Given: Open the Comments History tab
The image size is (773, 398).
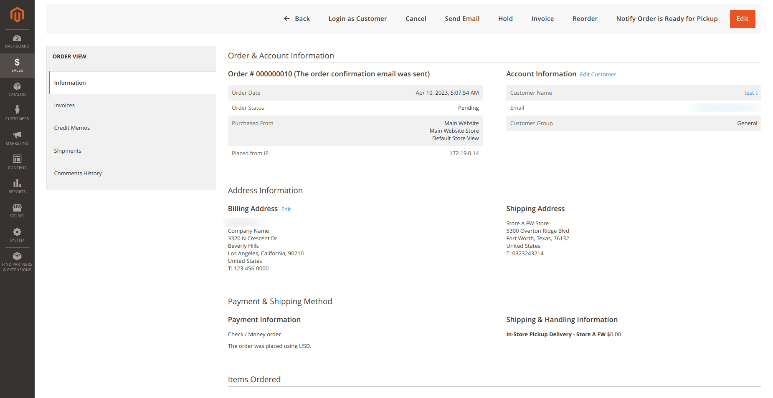Looking at the screenshot, I should (78, 174).
